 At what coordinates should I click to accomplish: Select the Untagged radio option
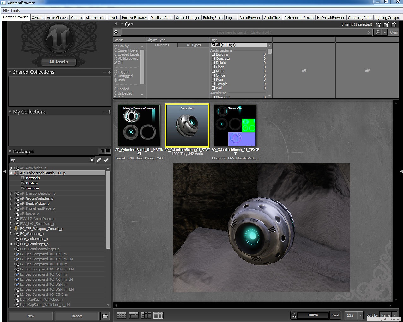click(x=116, y=76)
